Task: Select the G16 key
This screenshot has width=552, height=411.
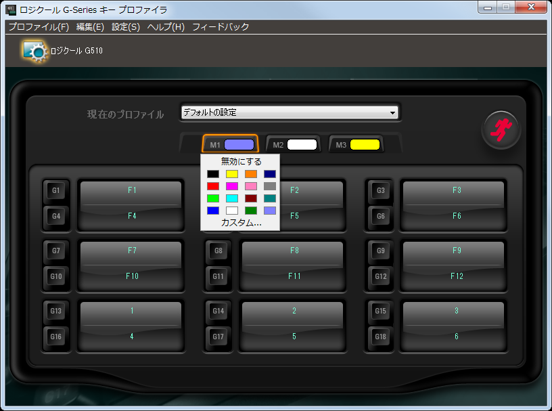Action: pyautogui.click(x=56, y=337)
